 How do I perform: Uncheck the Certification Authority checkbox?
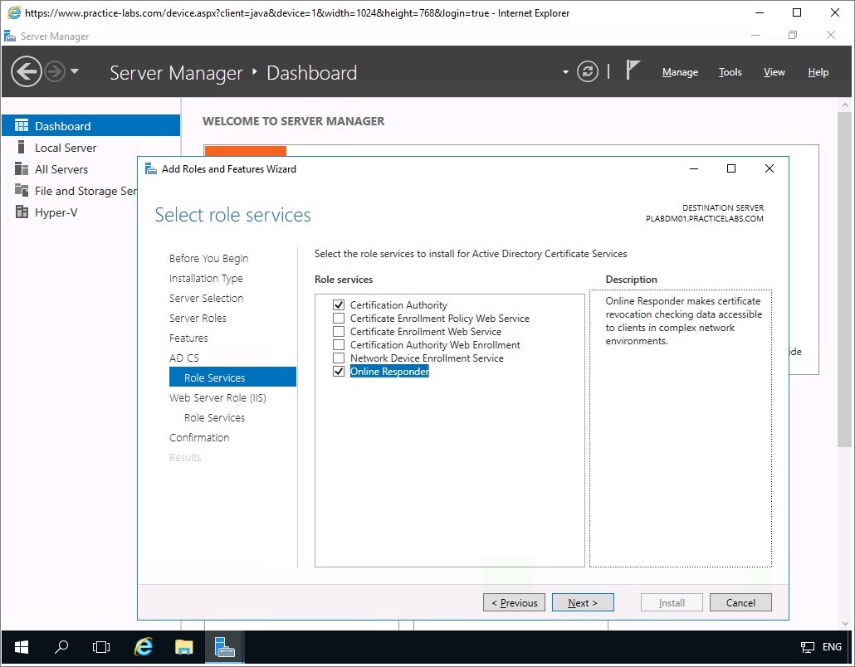(x=339, y=305)
